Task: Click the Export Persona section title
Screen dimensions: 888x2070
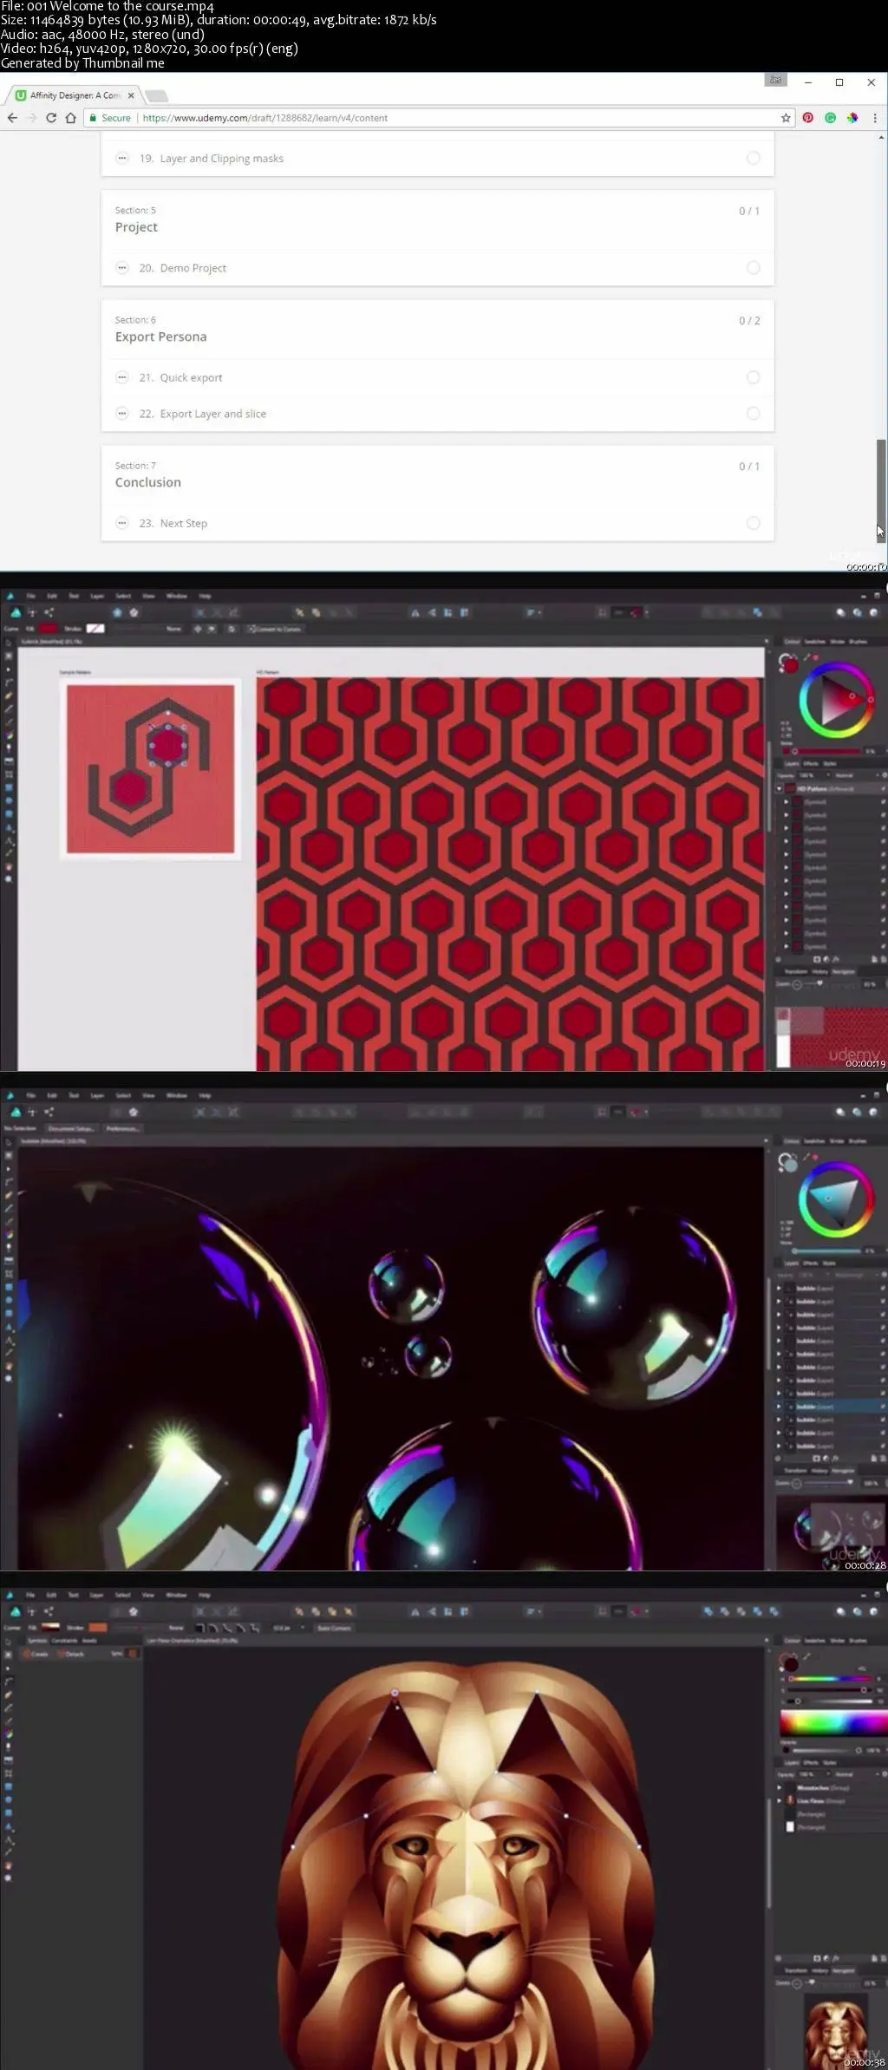Action: (x=161, y=336)
